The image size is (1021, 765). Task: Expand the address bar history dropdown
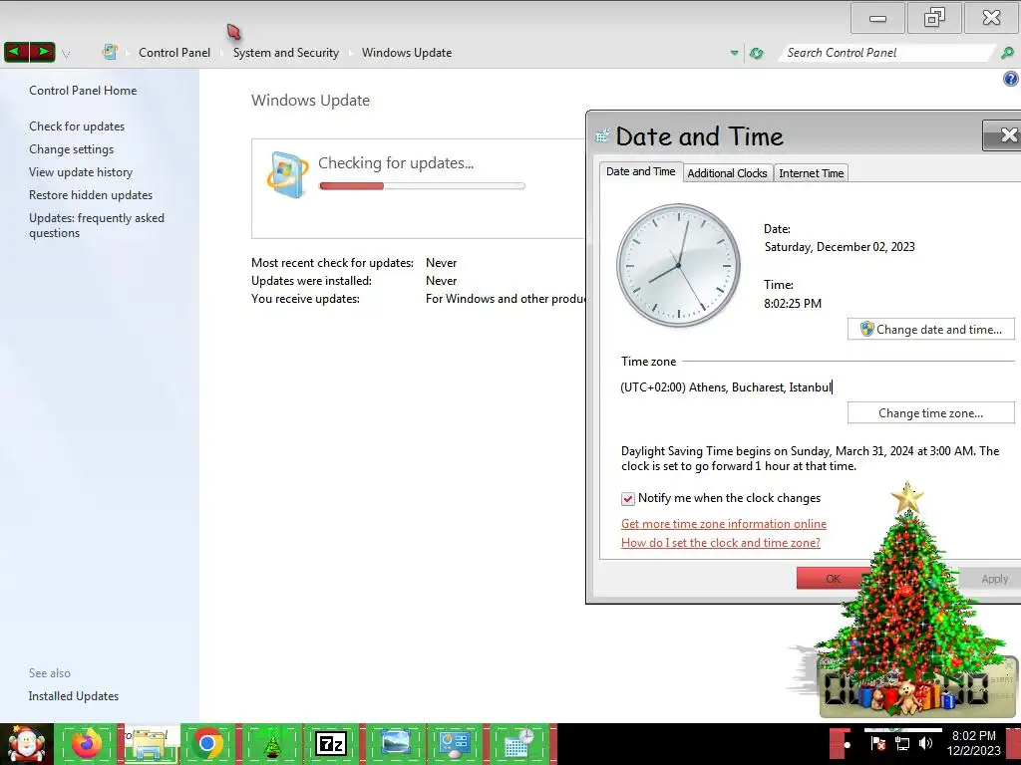tap(734, 53)
